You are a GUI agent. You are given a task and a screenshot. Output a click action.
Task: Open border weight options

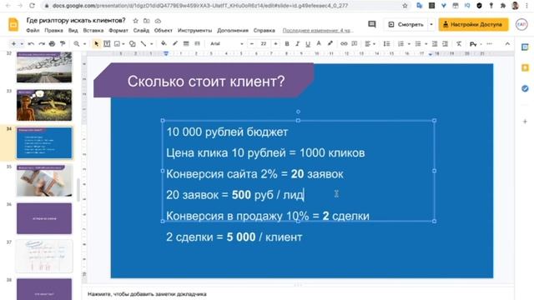[x=186, y=43]
